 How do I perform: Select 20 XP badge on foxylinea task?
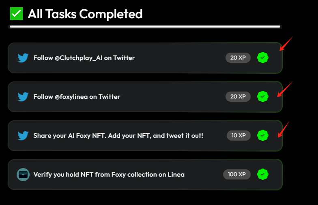click(x=238, y=96)
